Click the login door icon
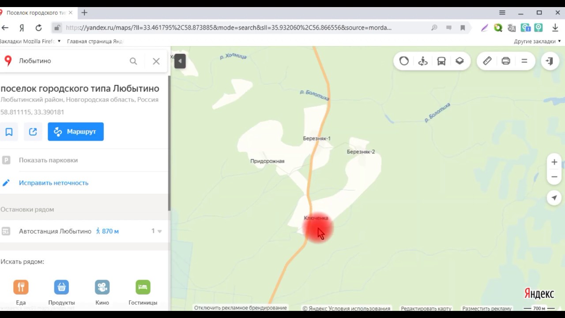 [x=550, y=61]
